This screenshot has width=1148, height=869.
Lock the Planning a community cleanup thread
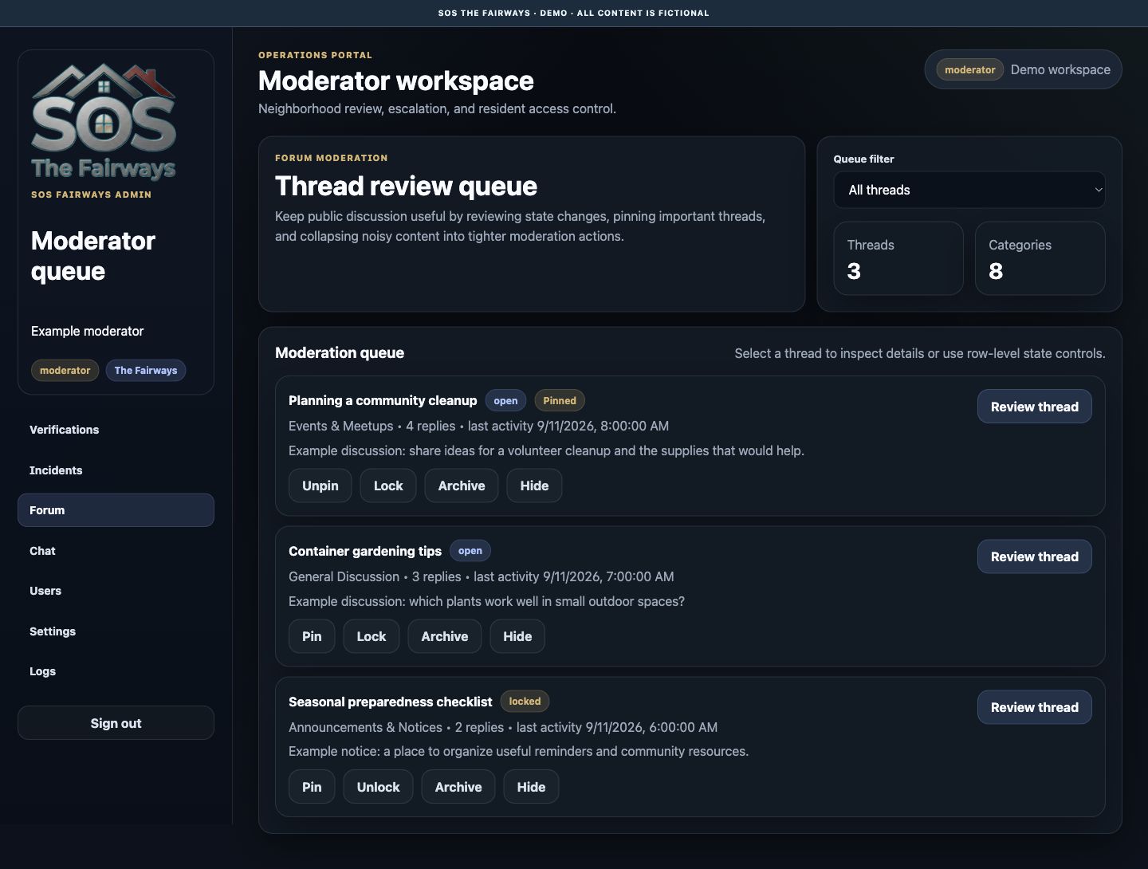pos(388,486)
